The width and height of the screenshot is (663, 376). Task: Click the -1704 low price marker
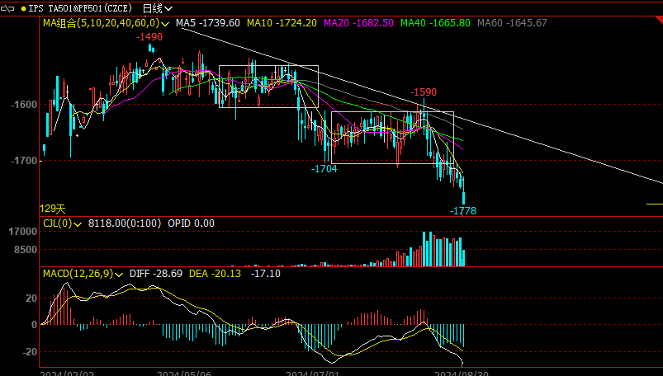[324, 169]
